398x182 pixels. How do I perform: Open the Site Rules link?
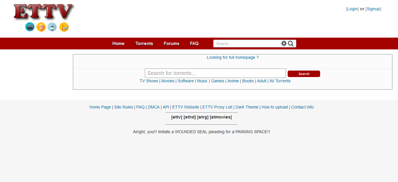point(124,107)
